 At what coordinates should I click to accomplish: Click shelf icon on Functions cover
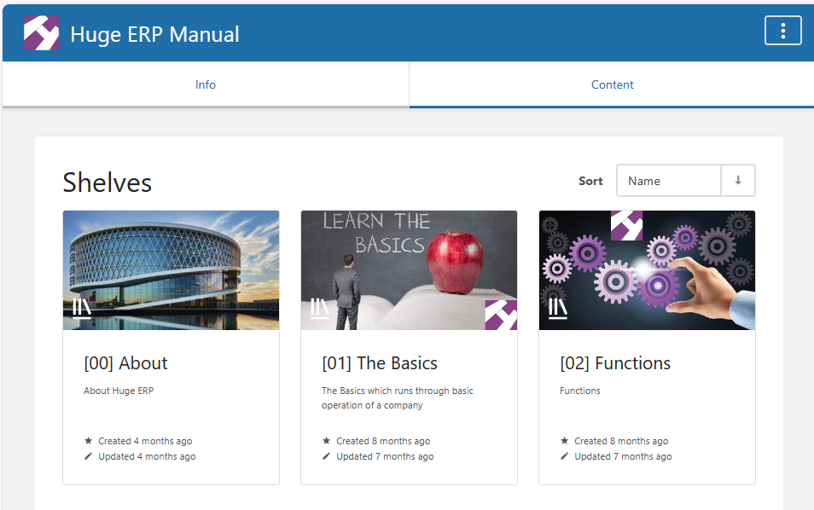coord(558,308)
